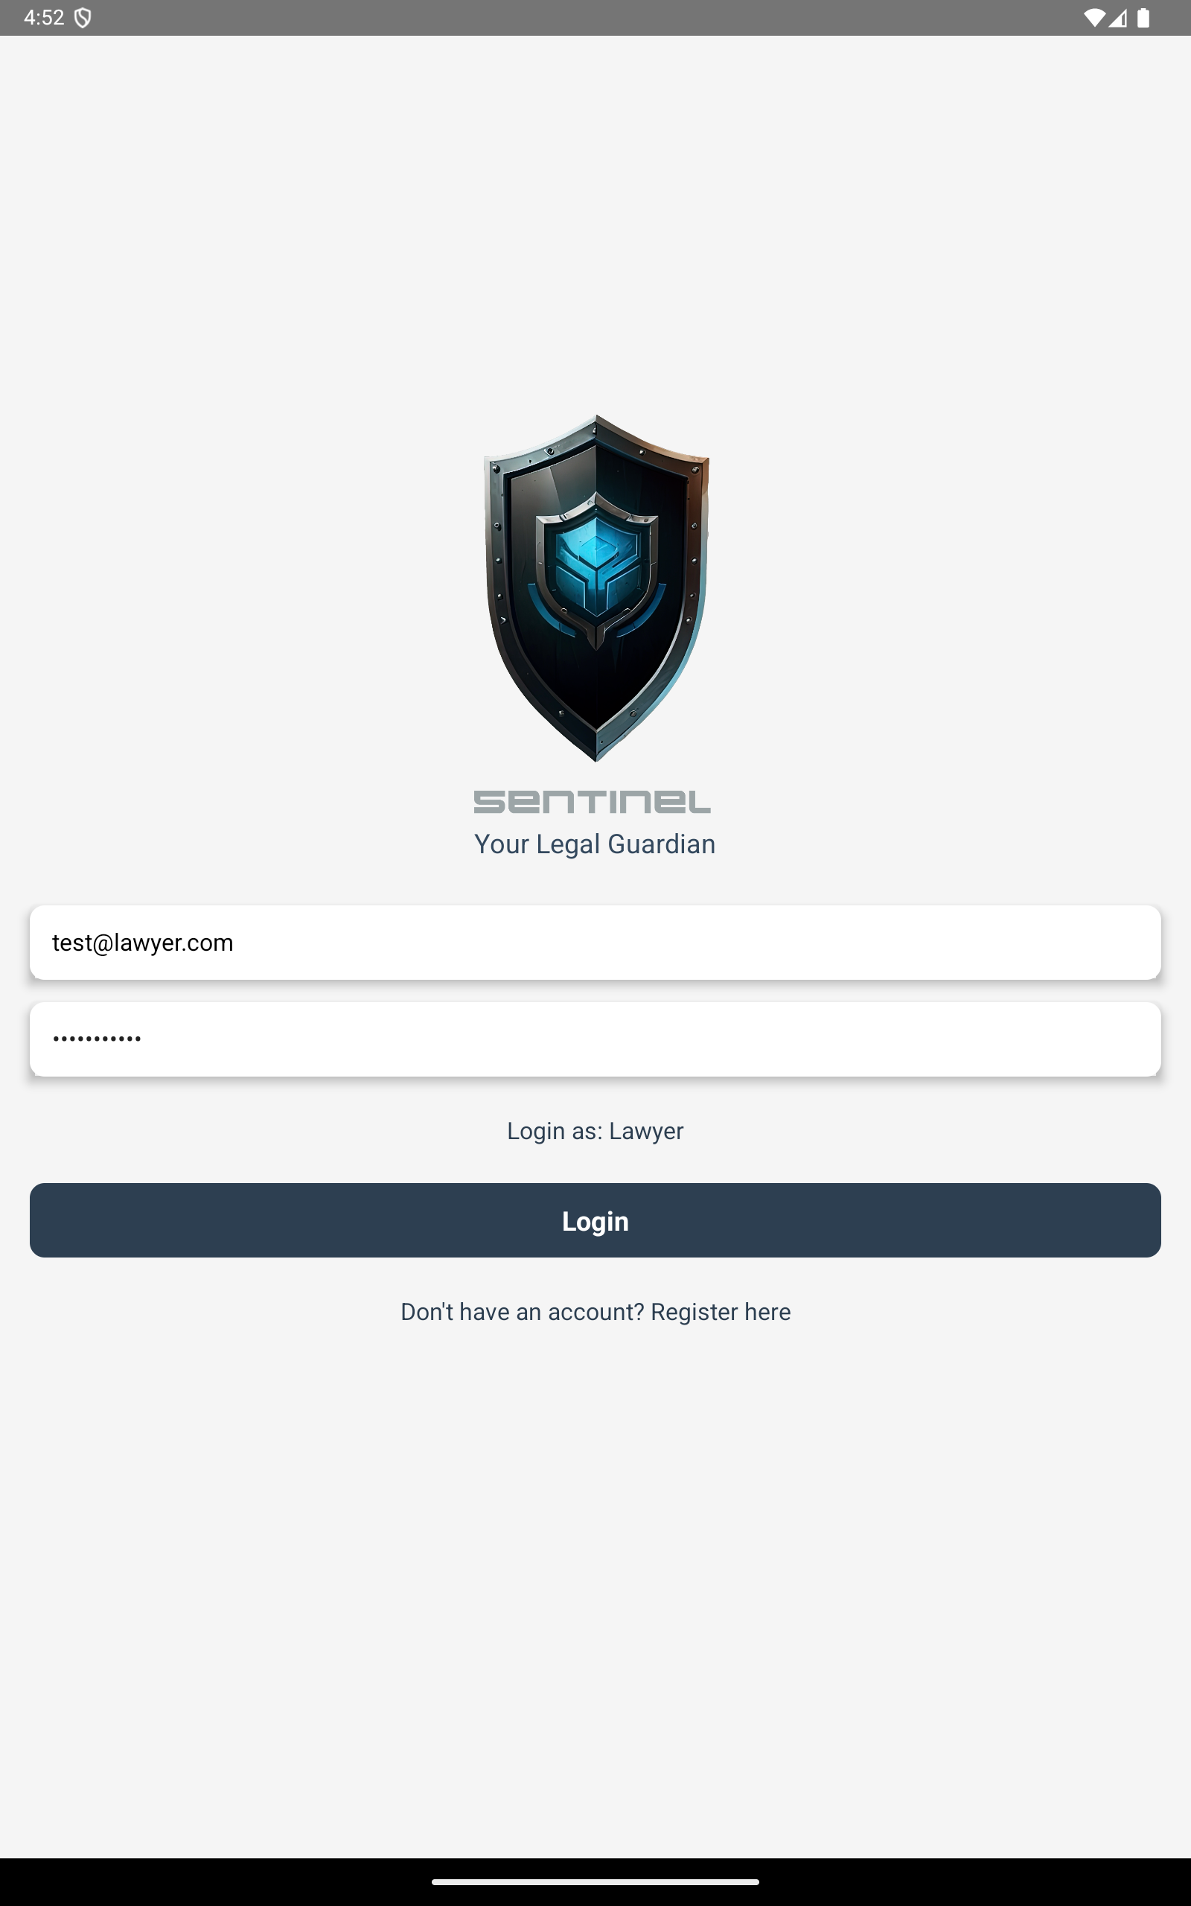Switch role by tapping the word Lawyer

click(646, 1131)
